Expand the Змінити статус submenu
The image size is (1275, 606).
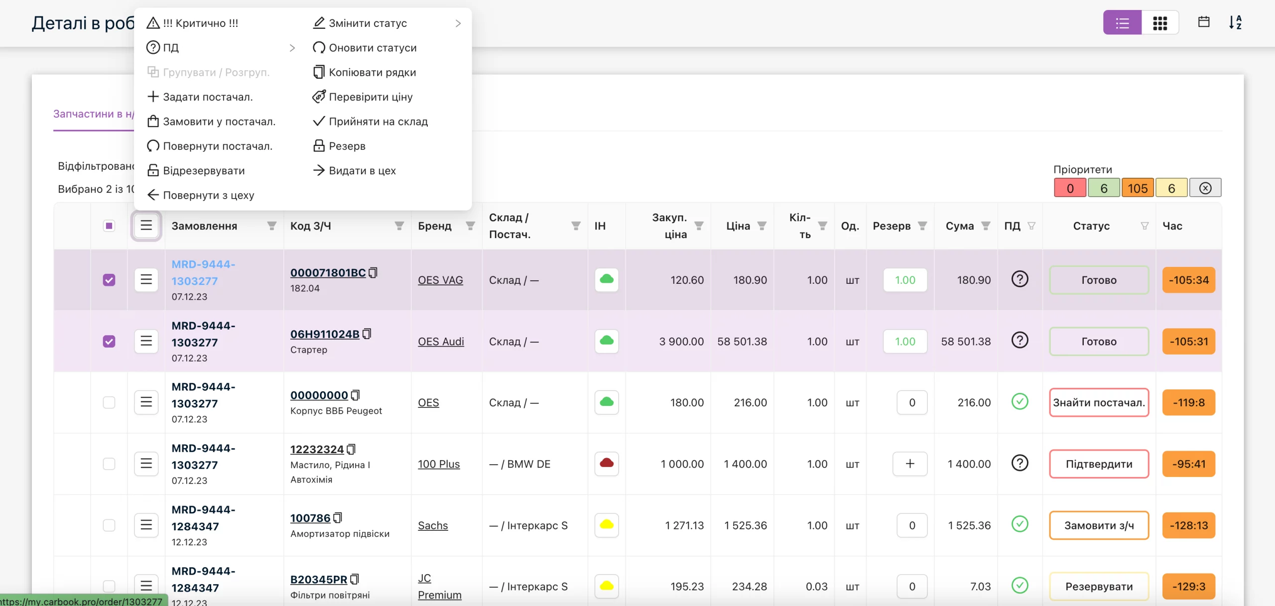click(387, 23)
